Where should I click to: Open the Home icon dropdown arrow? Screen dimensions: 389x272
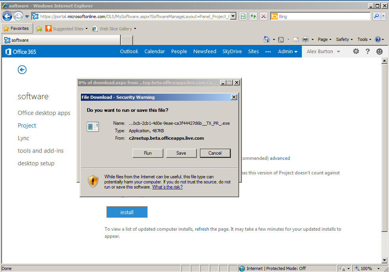click(274, 40)
